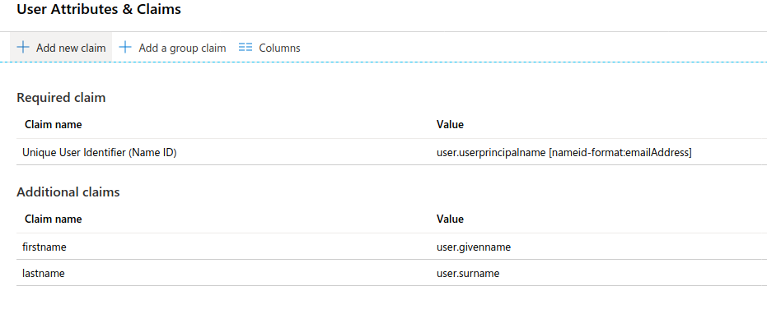The height and width of the screenshot is (314, 767).
Task: Open the firstname claim row
Action: pos(391,247)
